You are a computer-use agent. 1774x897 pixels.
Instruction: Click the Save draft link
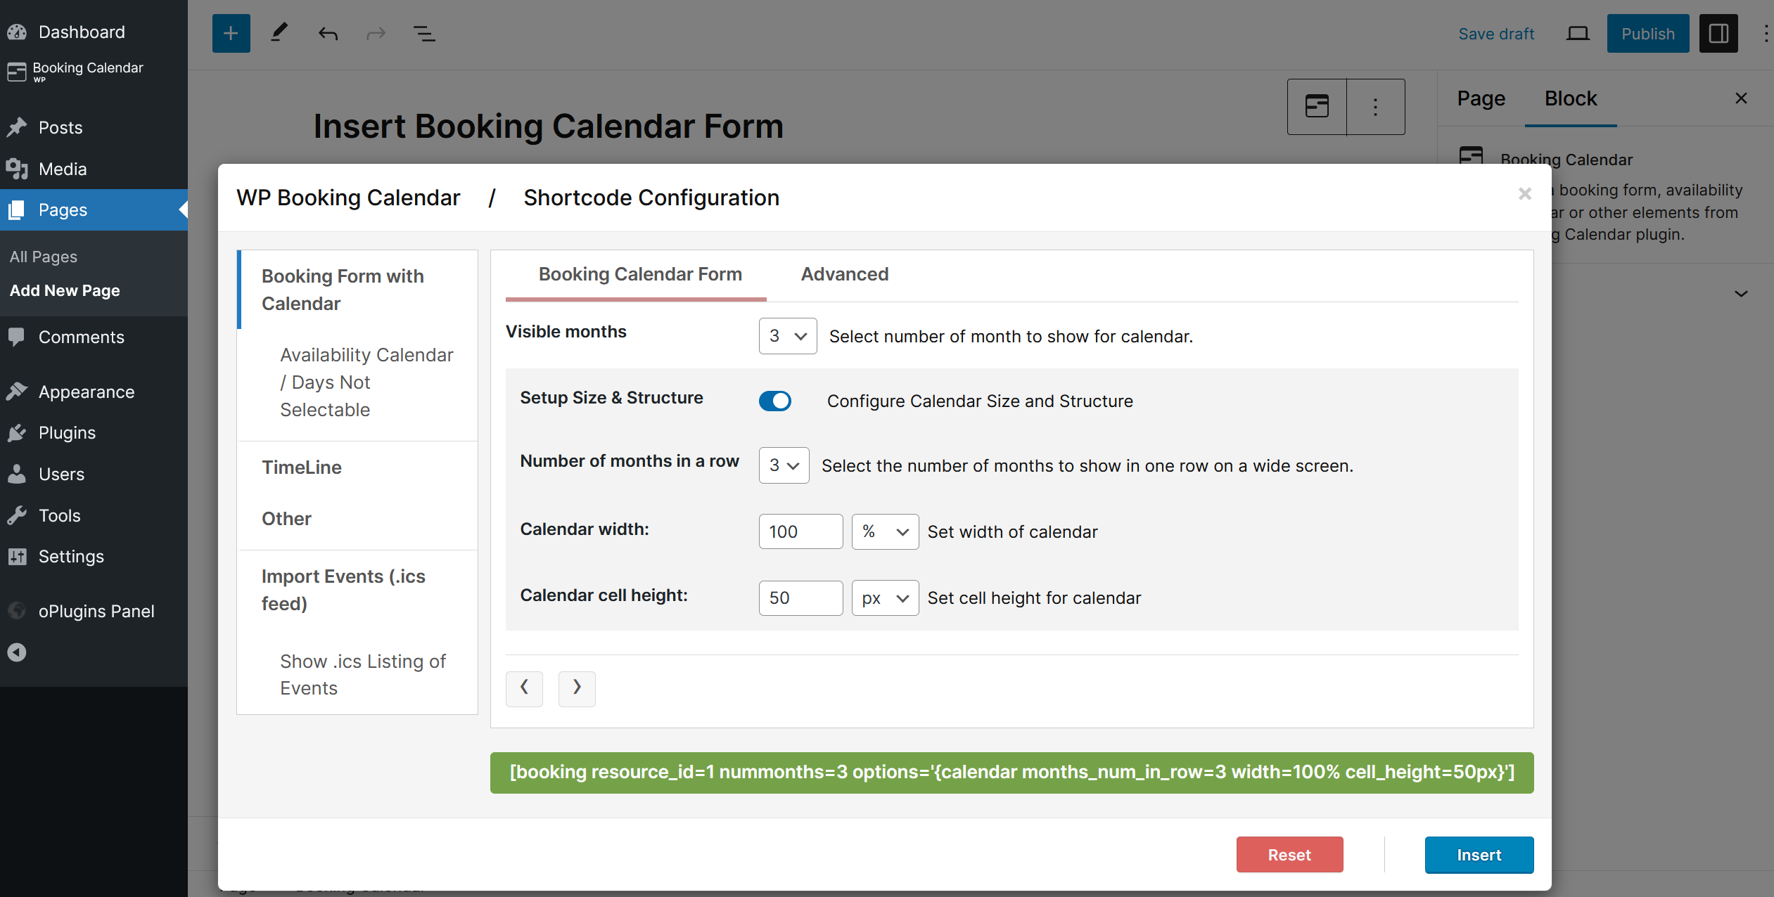click(x=1496, y=34)
